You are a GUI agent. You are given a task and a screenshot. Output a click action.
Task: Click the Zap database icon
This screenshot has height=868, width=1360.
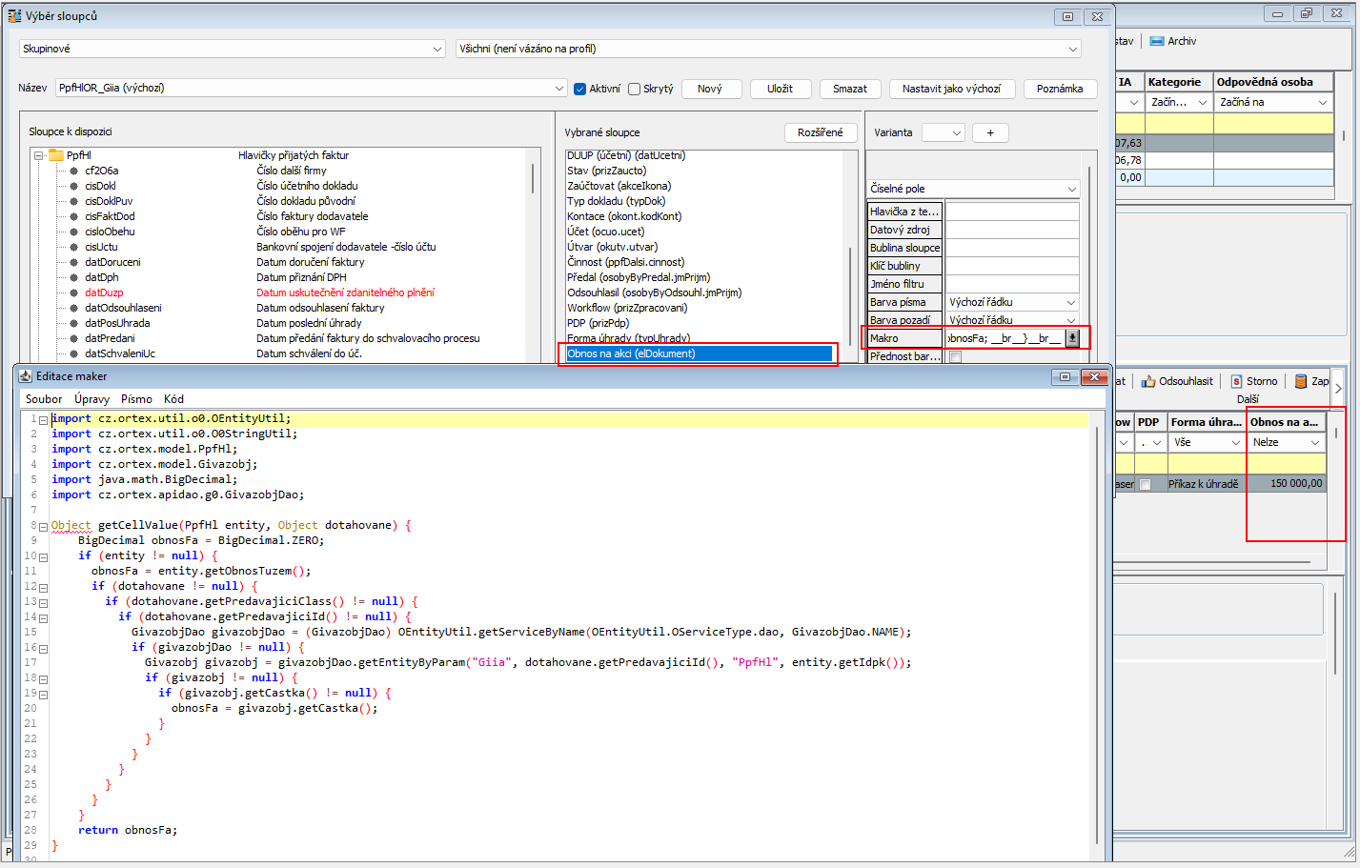[x=1301, y=381]
